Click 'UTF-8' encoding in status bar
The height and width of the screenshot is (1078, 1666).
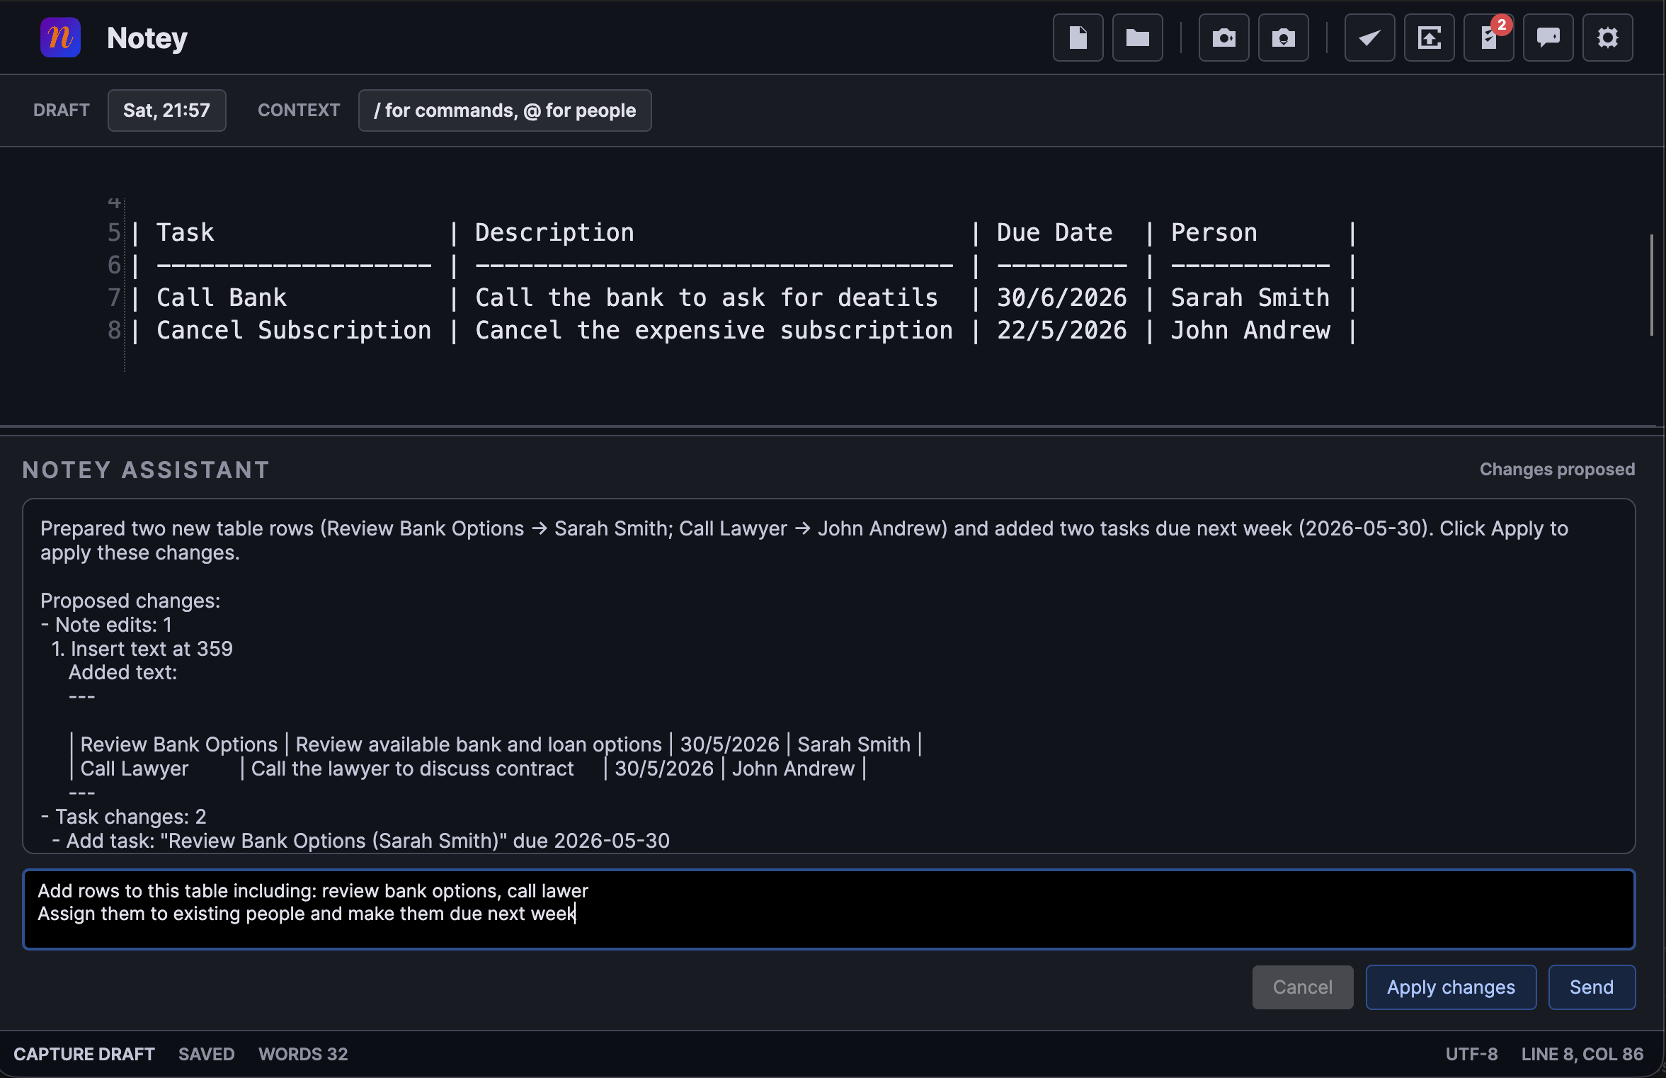tap(1471, 1054)
